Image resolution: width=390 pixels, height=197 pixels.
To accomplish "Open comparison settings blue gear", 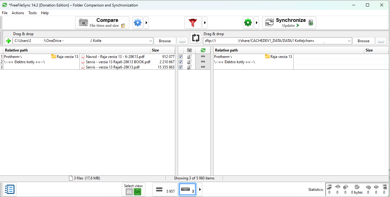I will pos(138,23).
